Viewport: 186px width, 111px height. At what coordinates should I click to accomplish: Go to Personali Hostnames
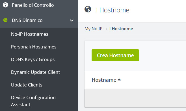[34, 47]
